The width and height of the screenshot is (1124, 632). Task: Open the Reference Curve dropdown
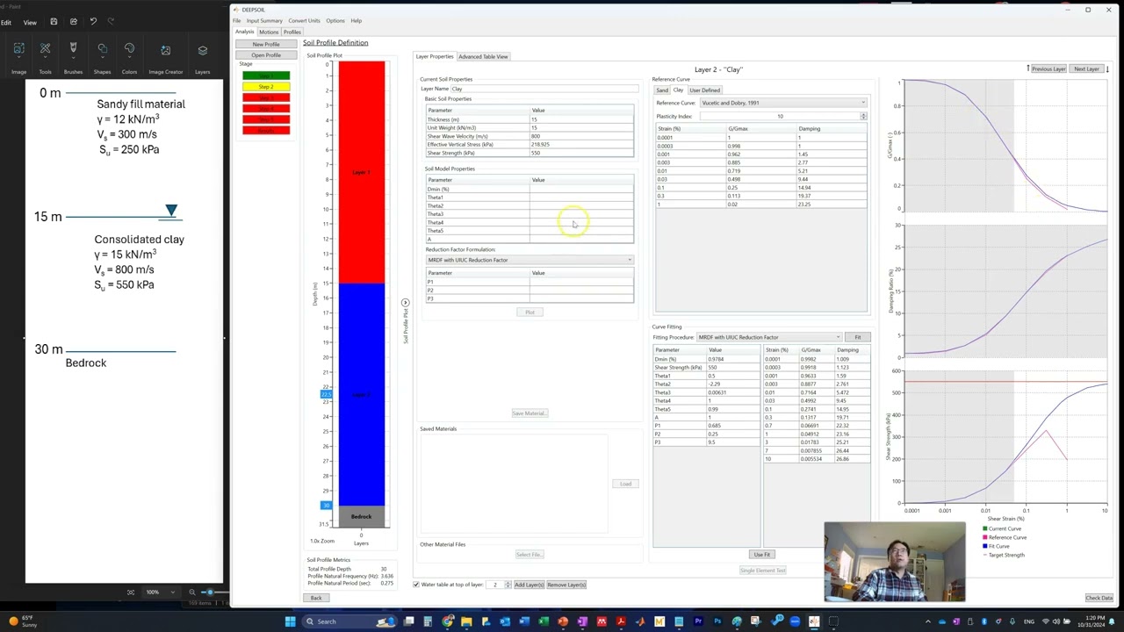(782, 103)
